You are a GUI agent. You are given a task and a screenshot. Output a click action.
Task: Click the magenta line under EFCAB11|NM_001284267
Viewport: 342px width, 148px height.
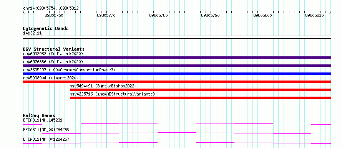tap(177, 143)
